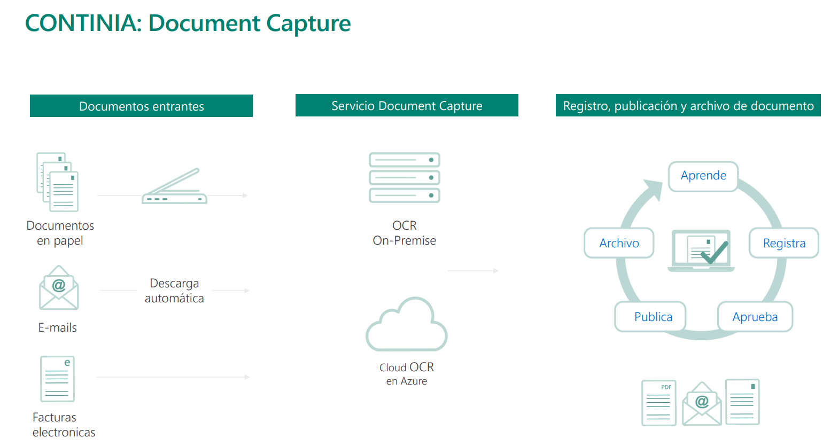This screenshot has height=446, width=838.
Task: Click the OCR On-Premise label
Action: coord(405,233)
